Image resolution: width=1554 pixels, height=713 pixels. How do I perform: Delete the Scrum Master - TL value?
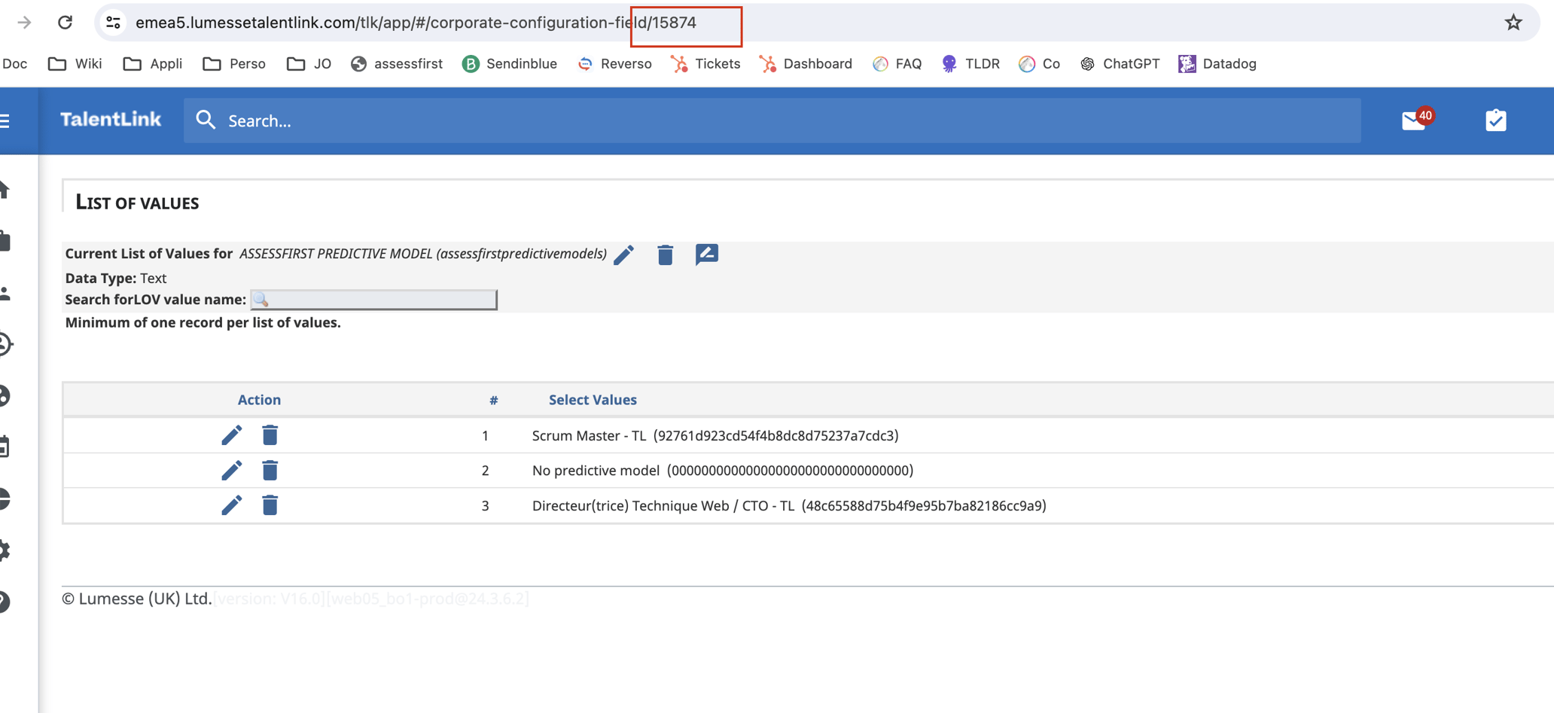pyautogui.click(x=270, y=435)
